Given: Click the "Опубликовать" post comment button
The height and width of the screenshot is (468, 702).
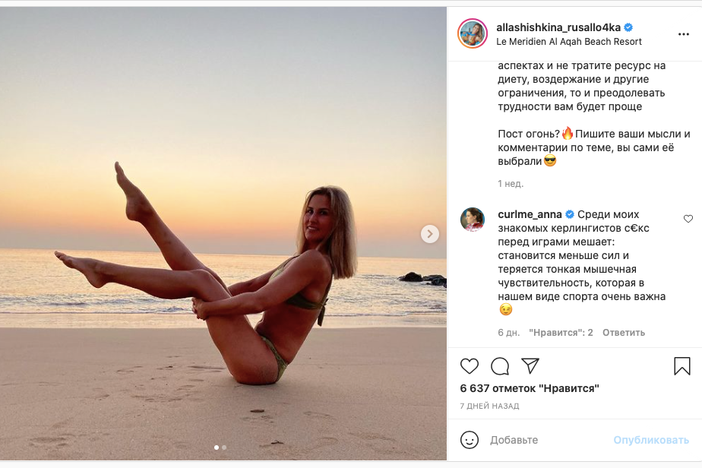Looking at the screenshot, I should click(x=651, y=440).
